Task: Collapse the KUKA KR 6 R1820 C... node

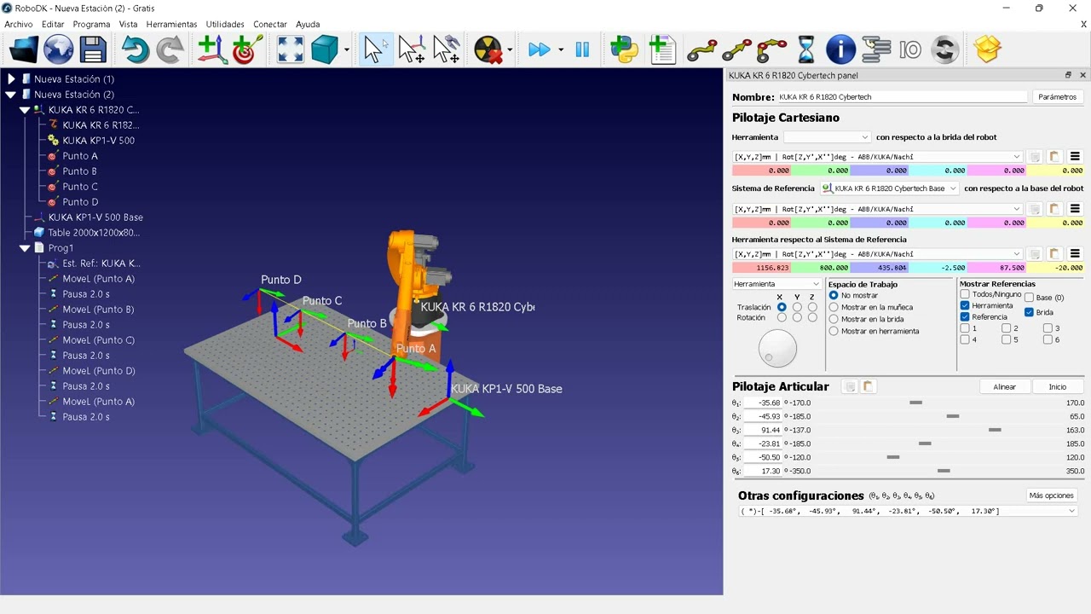Action: tap(25, 110)
